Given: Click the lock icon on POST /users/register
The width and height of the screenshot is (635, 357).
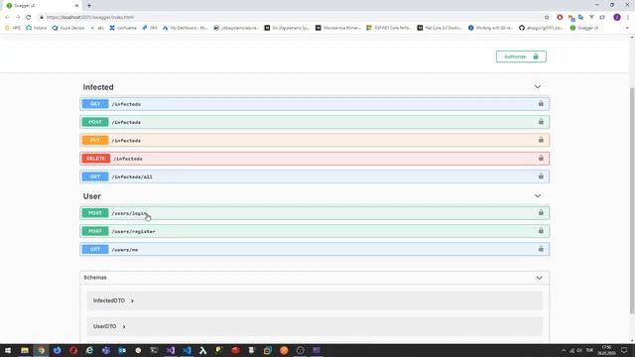Looking at the screenshot, I should coord(541,231).
